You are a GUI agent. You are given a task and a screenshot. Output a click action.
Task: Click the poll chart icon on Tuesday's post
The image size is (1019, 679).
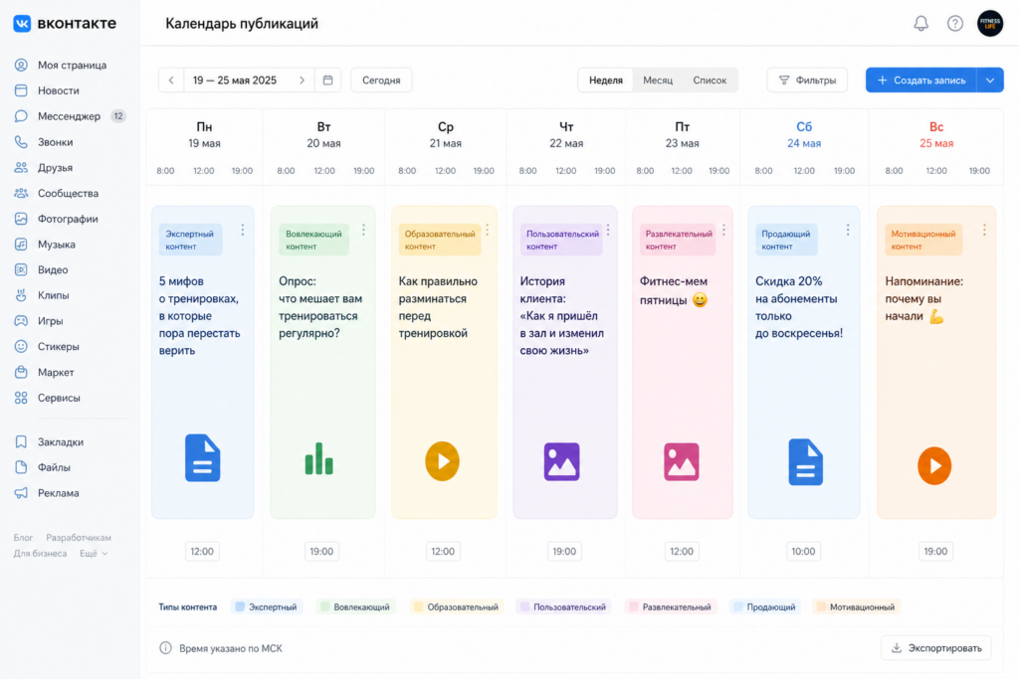pos(319,458)
